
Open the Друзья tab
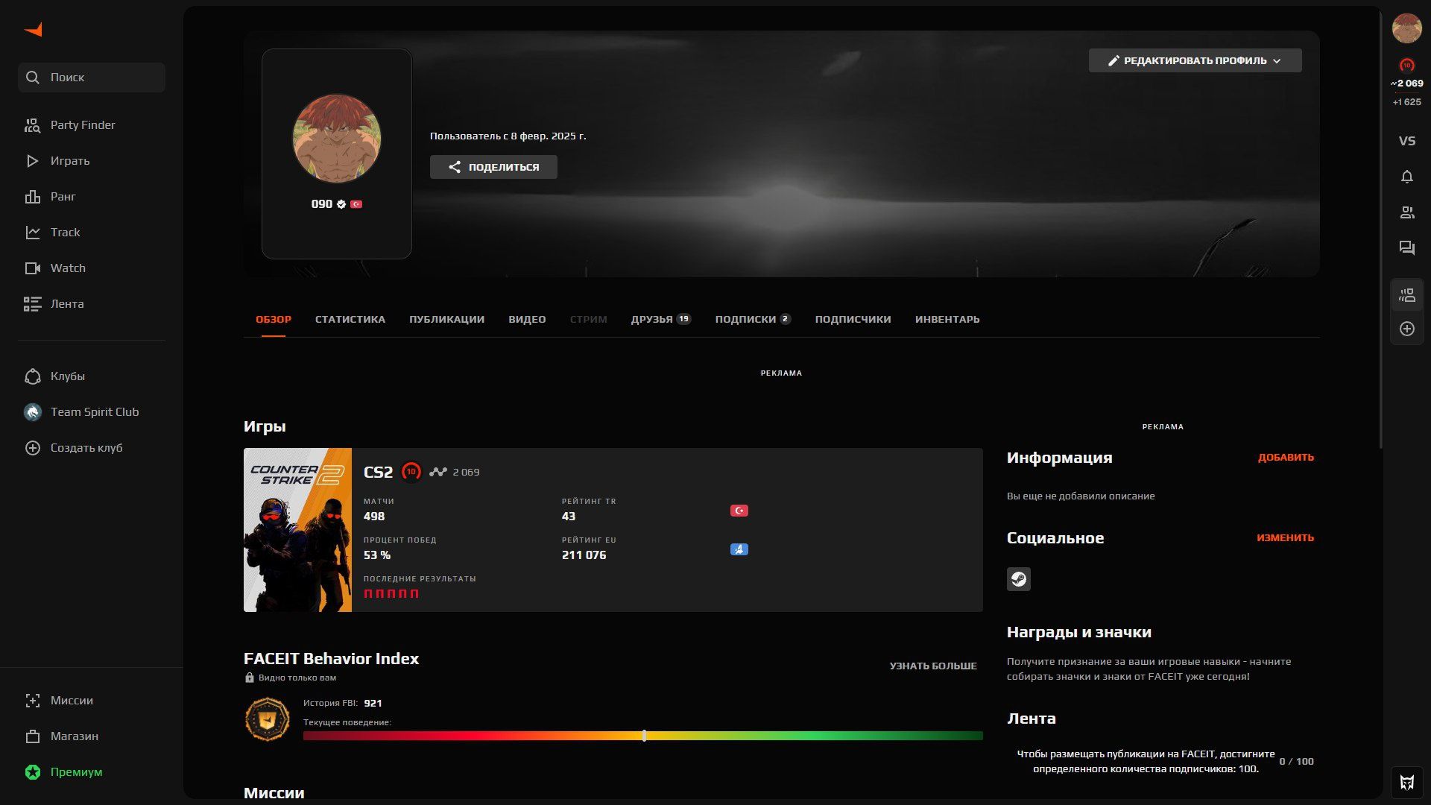(x=660, y=319)
